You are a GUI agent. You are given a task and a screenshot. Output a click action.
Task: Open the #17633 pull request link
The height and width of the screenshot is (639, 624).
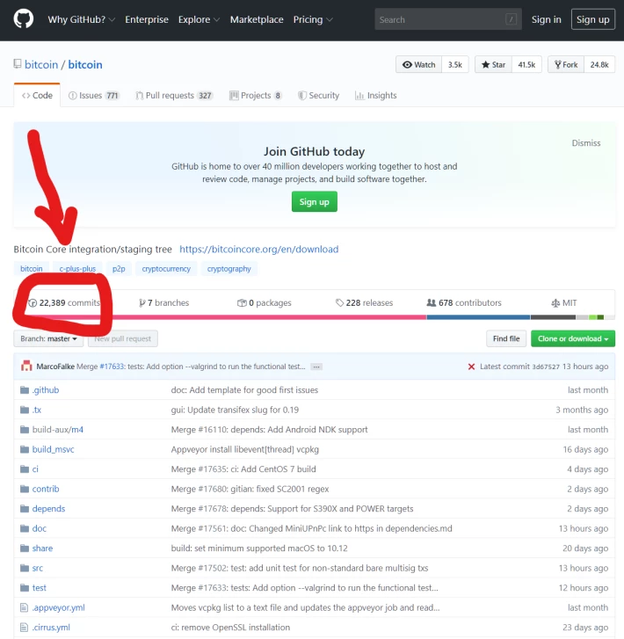coord(112,367)
